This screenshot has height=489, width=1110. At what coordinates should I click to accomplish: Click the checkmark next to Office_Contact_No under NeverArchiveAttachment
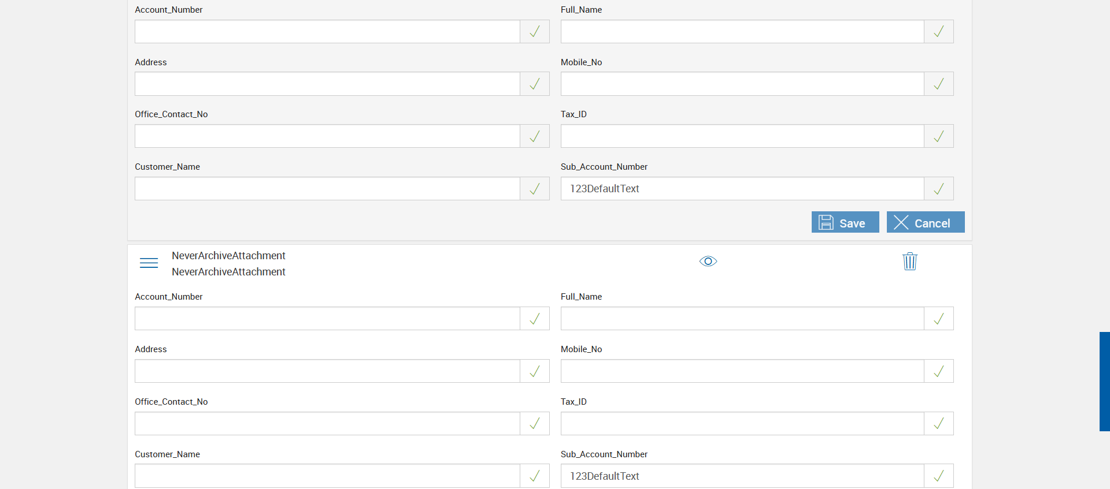click(x=535, y=424)
